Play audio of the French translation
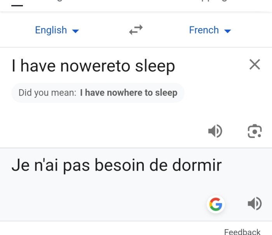The width and height of the screenshot is (272, 235). (255, 203)
